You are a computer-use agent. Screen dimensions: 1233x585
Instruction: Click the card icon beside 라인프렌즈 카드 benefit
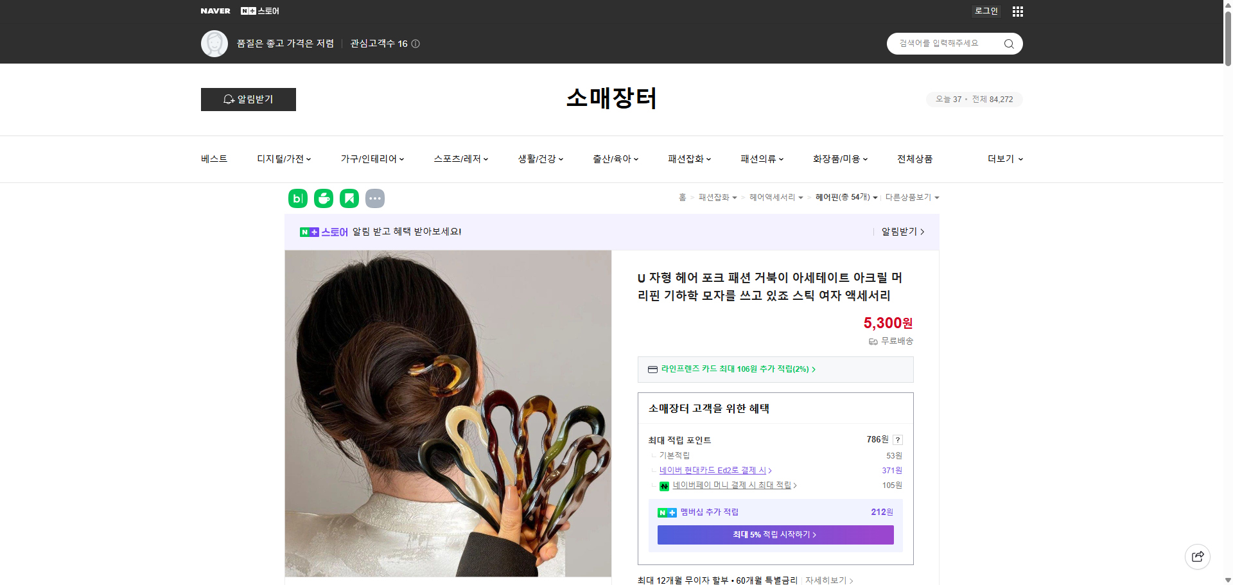652,369
